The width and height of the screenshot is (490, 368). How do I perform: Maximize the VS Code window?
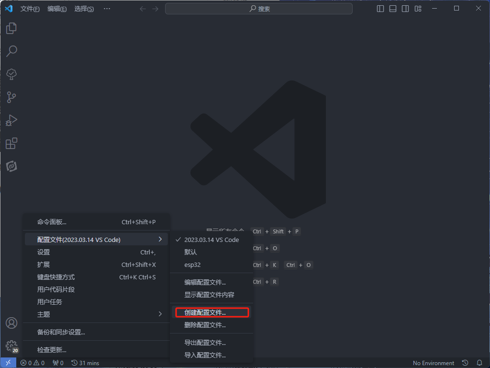[x=457, y=9]
